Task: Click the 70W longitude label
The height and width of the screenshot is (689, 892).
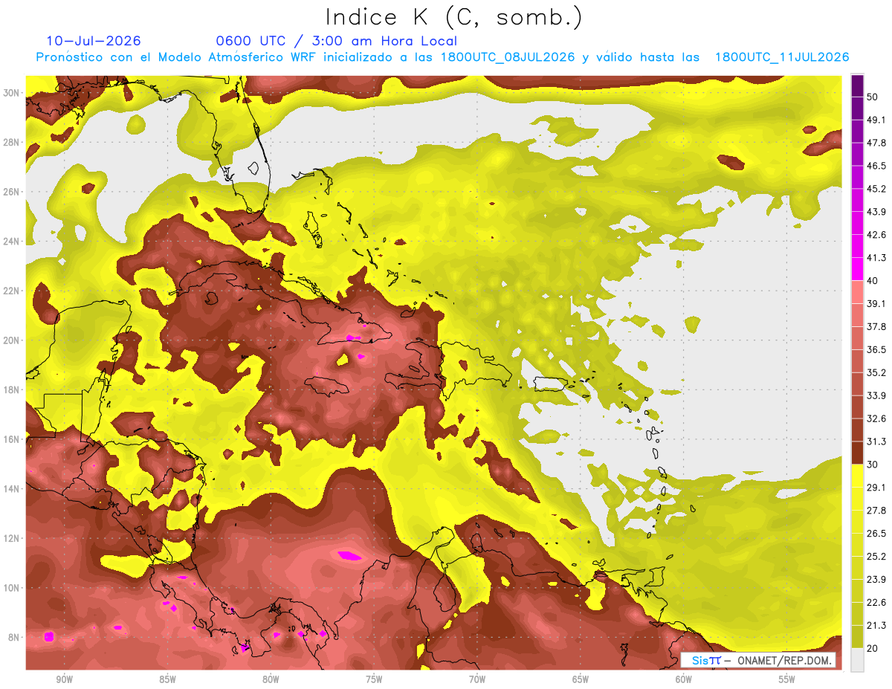Action: coord(477,679)
